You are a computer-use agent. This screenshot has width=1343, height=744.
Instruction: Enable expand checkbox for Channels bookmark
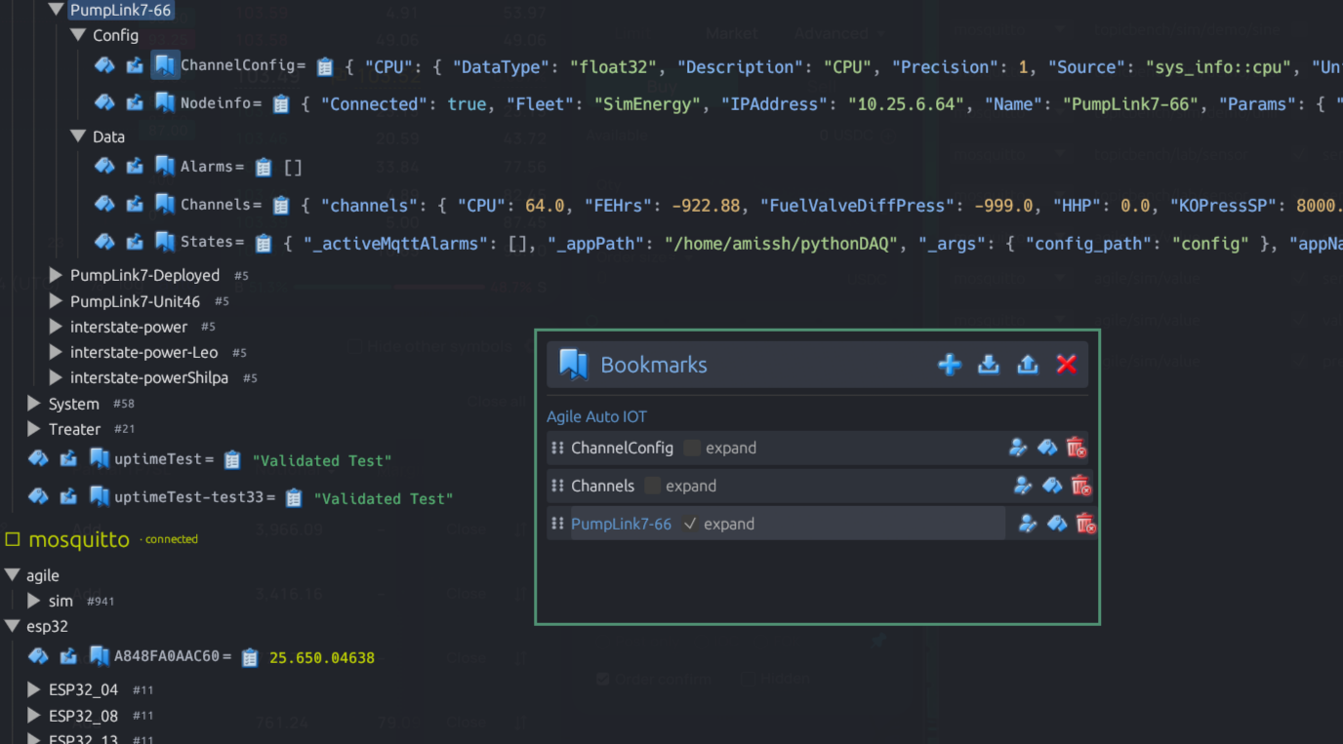coord(652,486)
